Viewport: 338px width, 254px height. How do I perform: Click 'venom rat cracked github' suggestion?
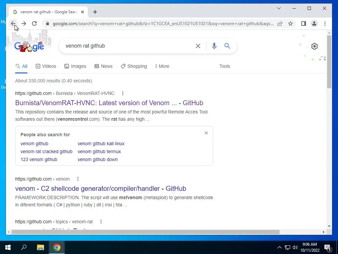[46, 151]
